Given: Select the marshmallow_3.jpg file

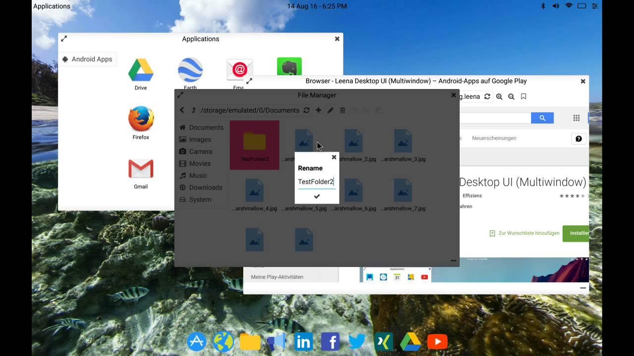Looking at the screenshot, I should click(x=403, y=145).
